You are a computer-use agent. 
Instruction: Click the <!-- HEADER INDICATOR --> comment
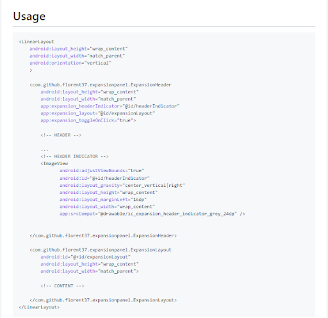coord(74,157)
